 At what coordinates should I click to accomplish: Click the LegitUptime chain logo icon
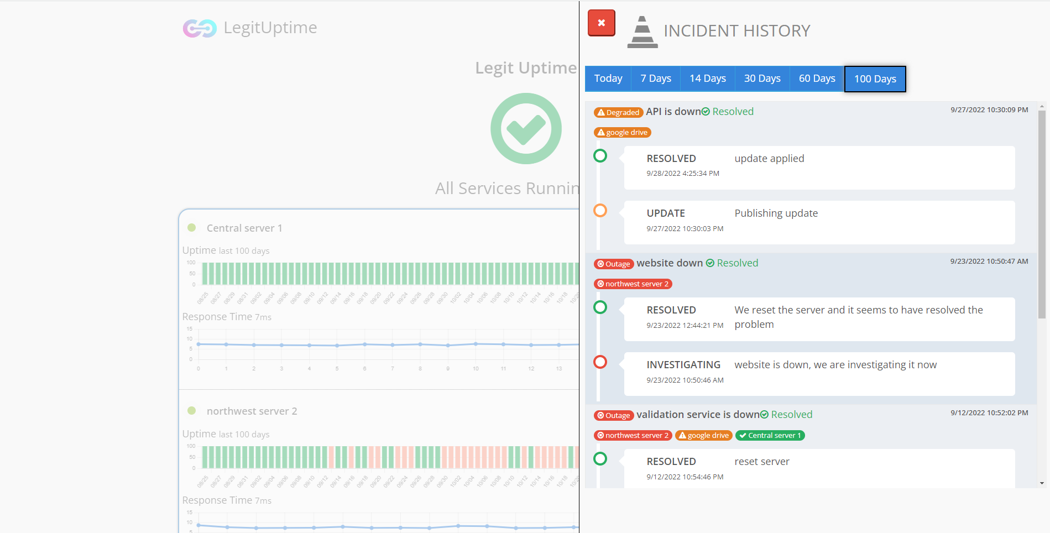(x=200, y=28)
